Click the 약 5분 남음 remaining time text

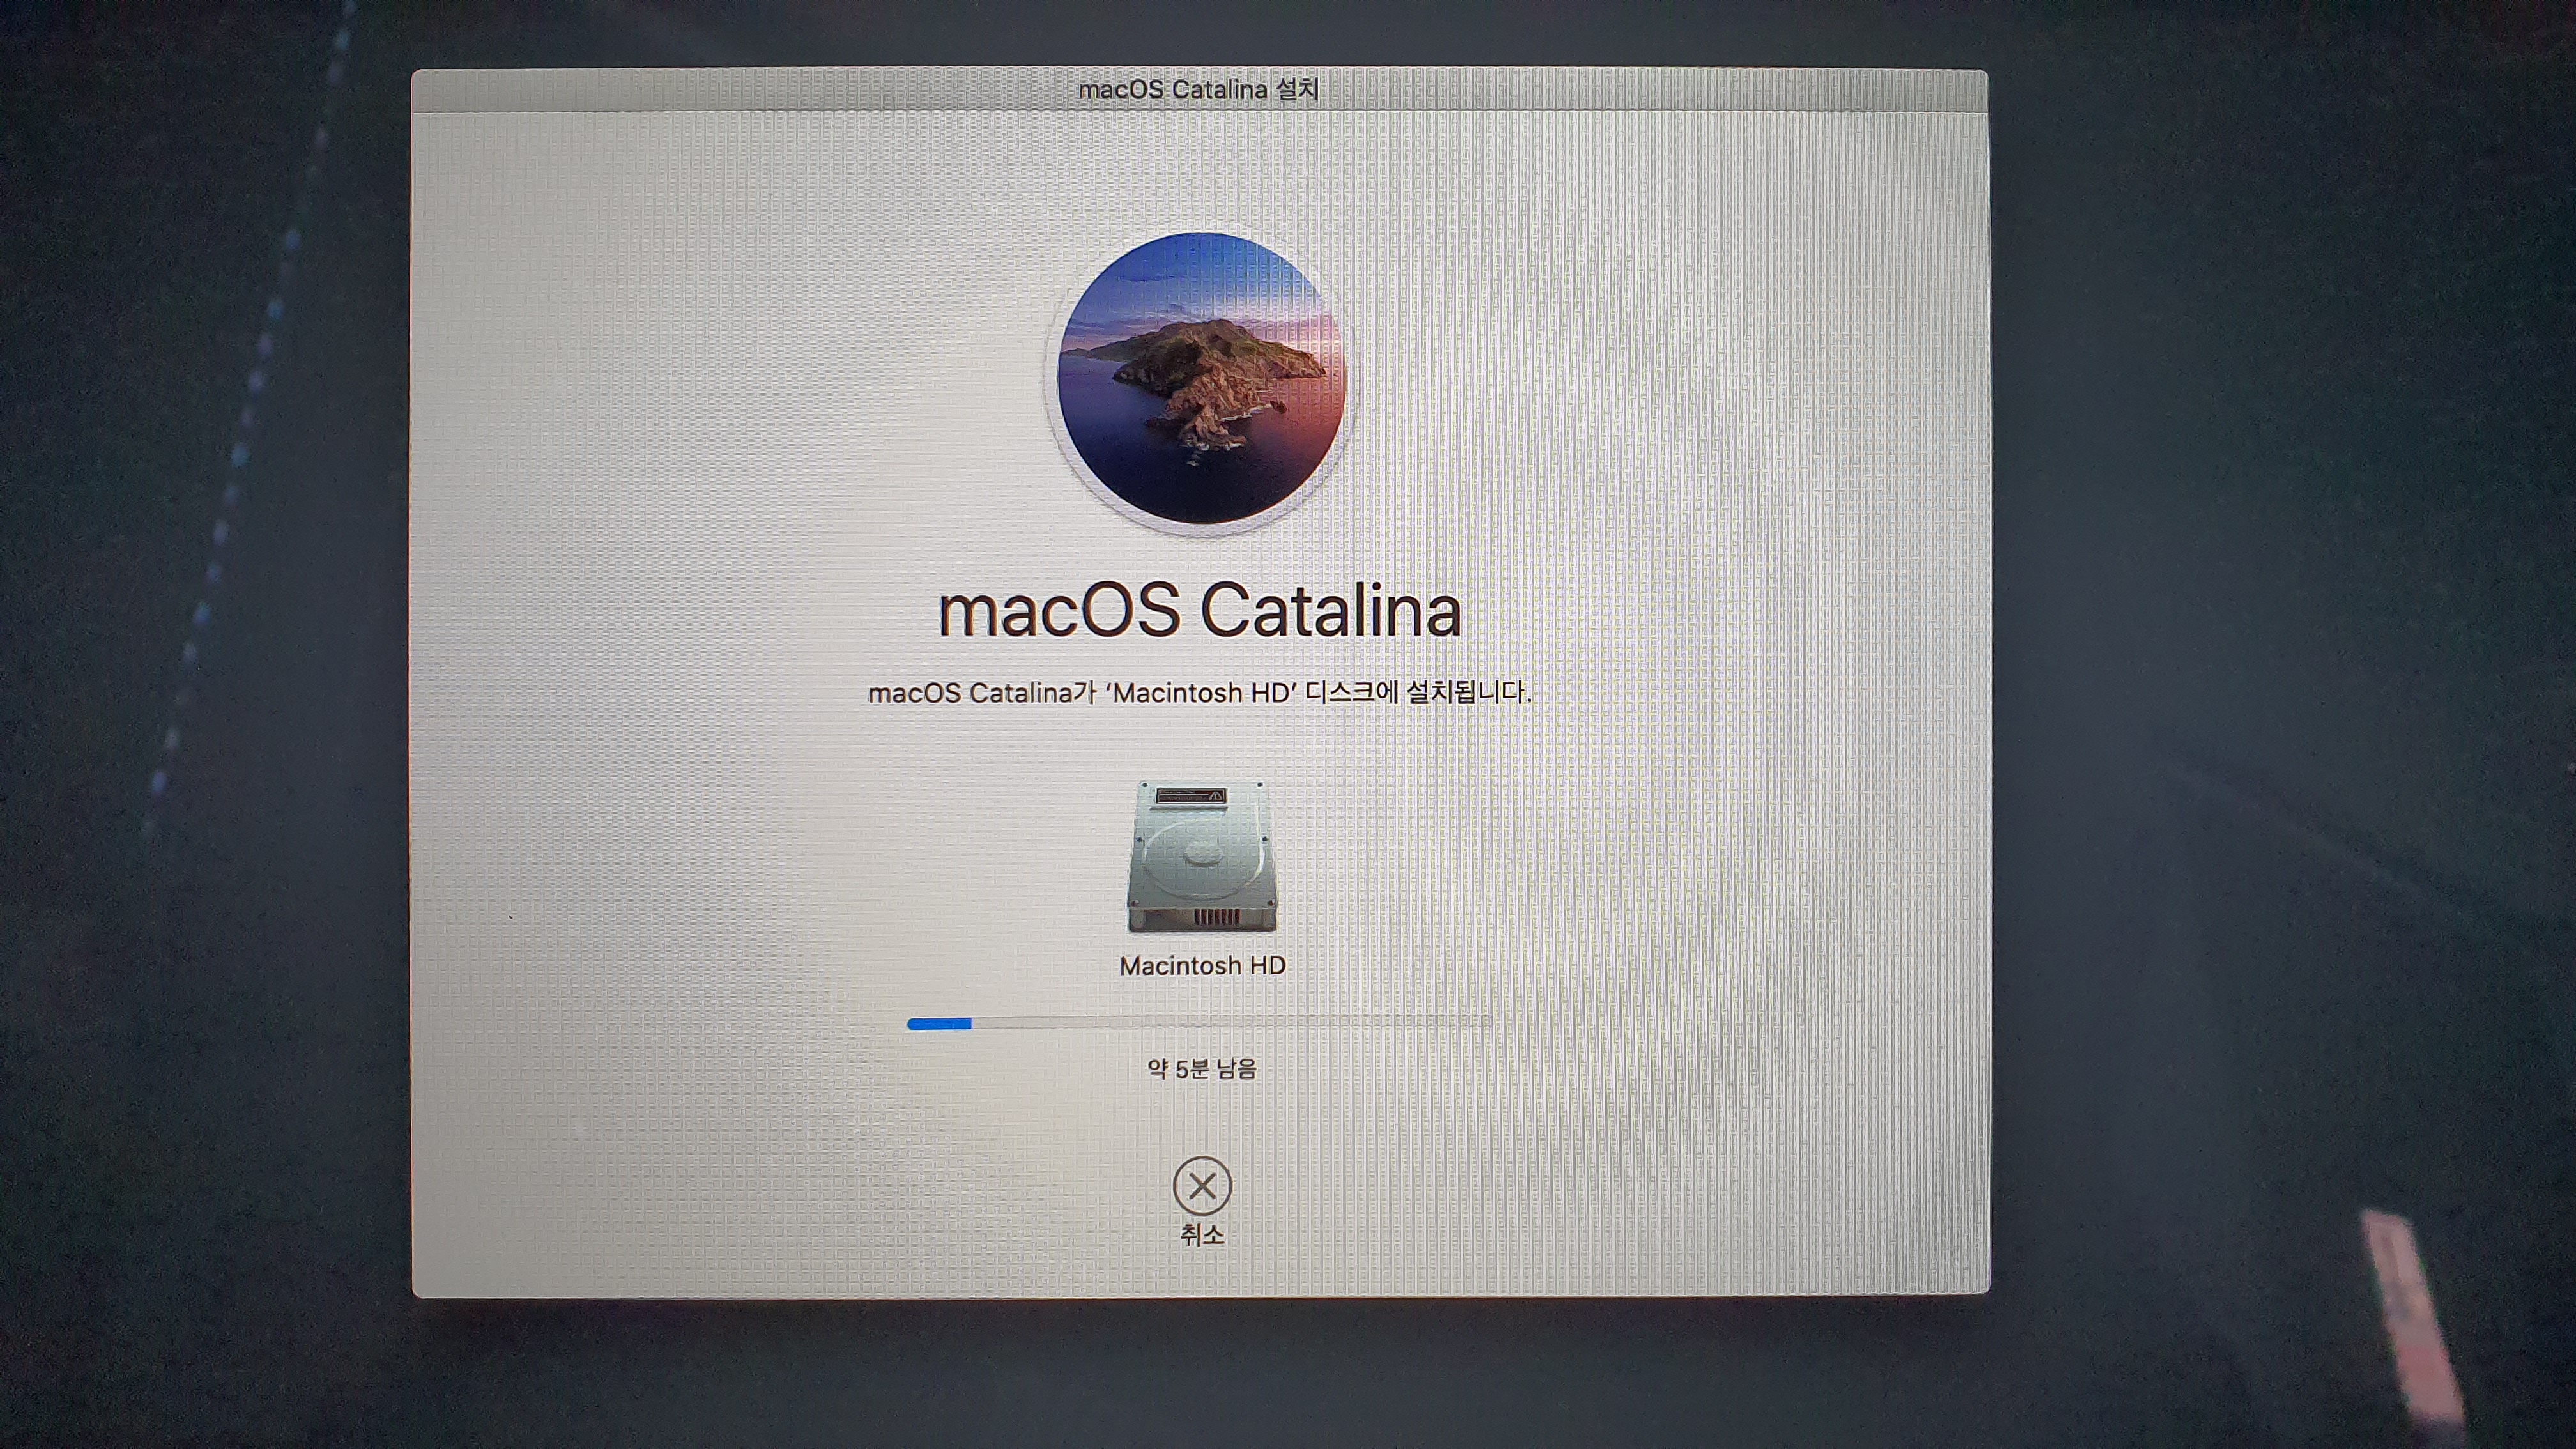(x=1201, y=1069)
